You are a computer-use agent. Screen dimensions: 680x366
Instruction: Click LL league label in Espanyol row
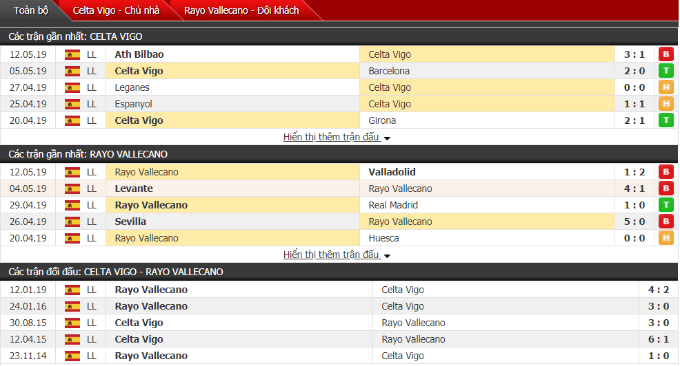(92, 104)
